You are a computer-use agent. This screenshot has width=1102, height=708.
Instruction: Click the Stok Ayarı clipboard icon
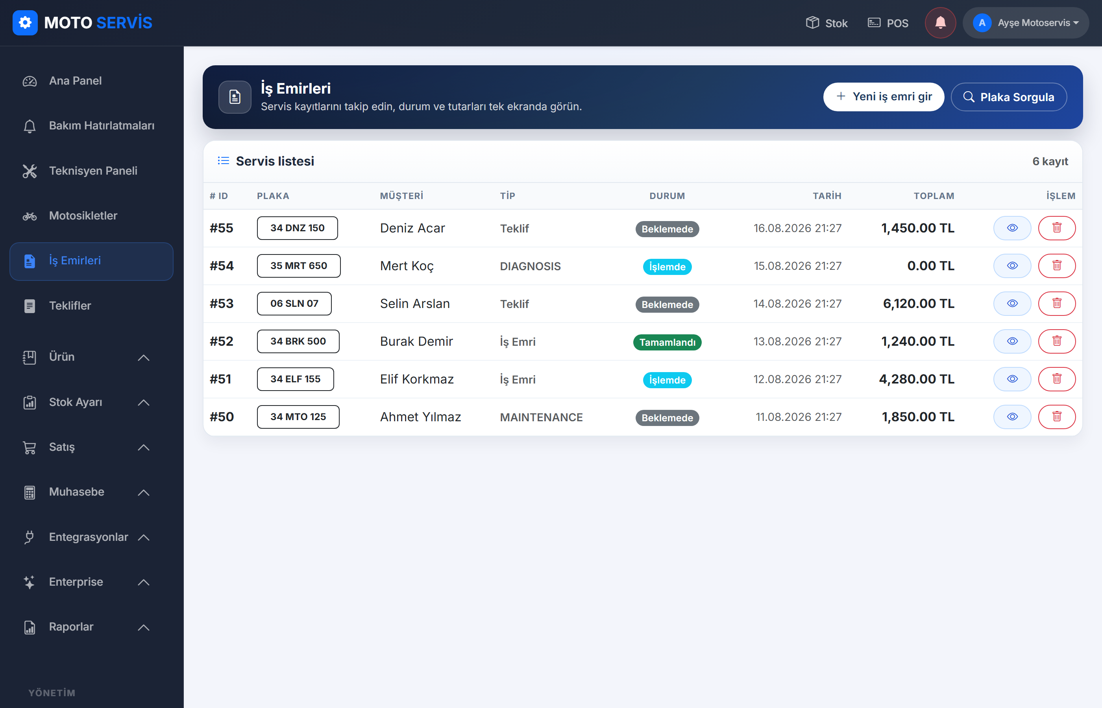tap(30, 402)
